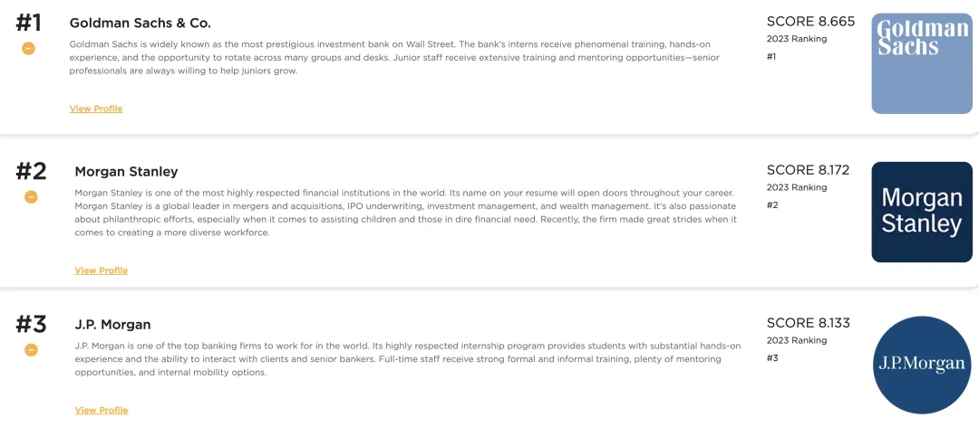Click SCORE 8.665 for Goldman Sachs
This screenshot has height=427, width=979.
pos(810,22)
